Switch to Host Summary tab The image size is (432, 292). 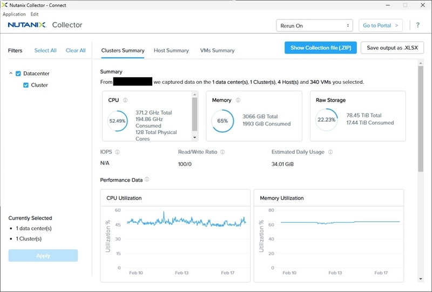[x=171, y=50]
